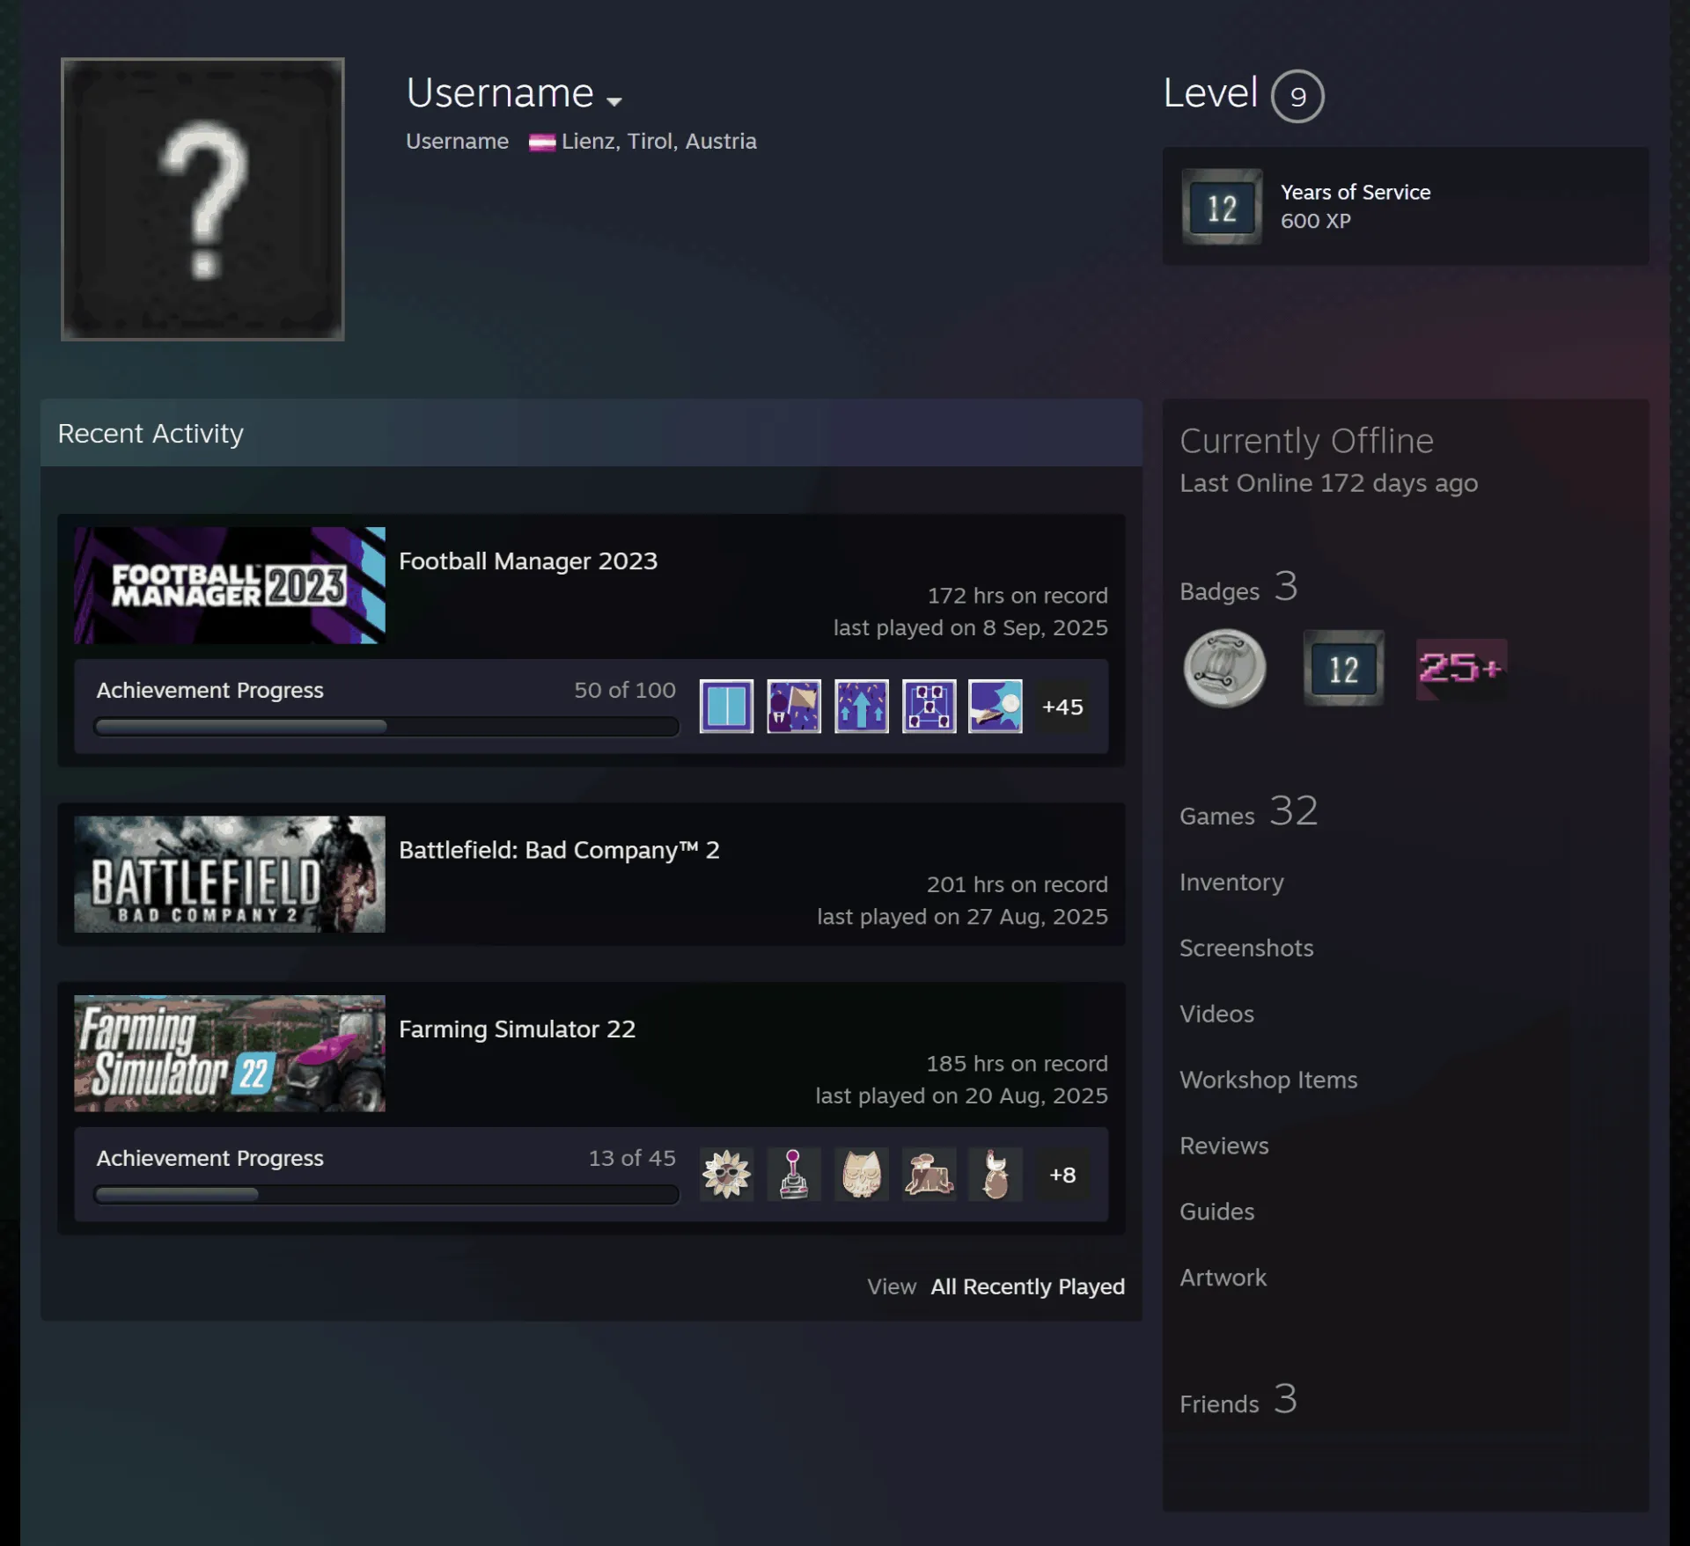
Task: Open the Reviews link
Action: (x=1224, y=1146)
